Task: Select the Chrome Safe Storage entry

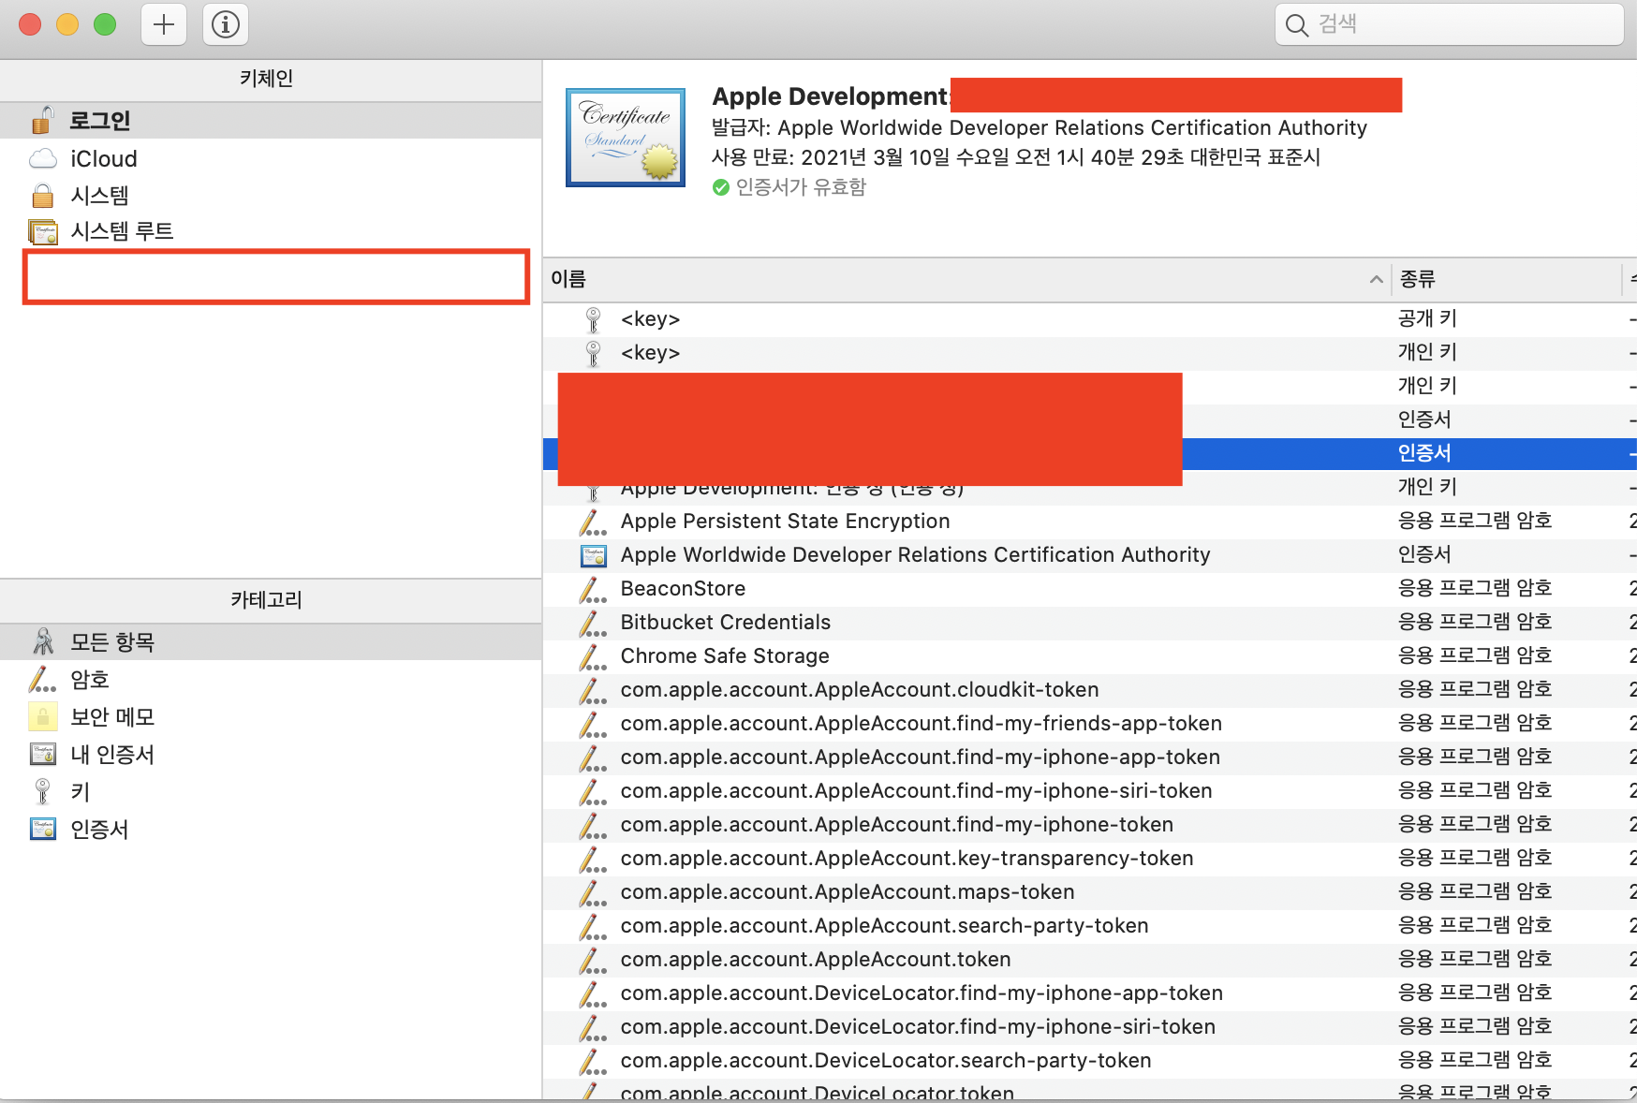Action: (1090, 656)
